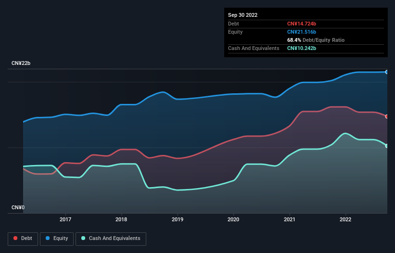Click the 2020 x-axis label

[233, 219]
